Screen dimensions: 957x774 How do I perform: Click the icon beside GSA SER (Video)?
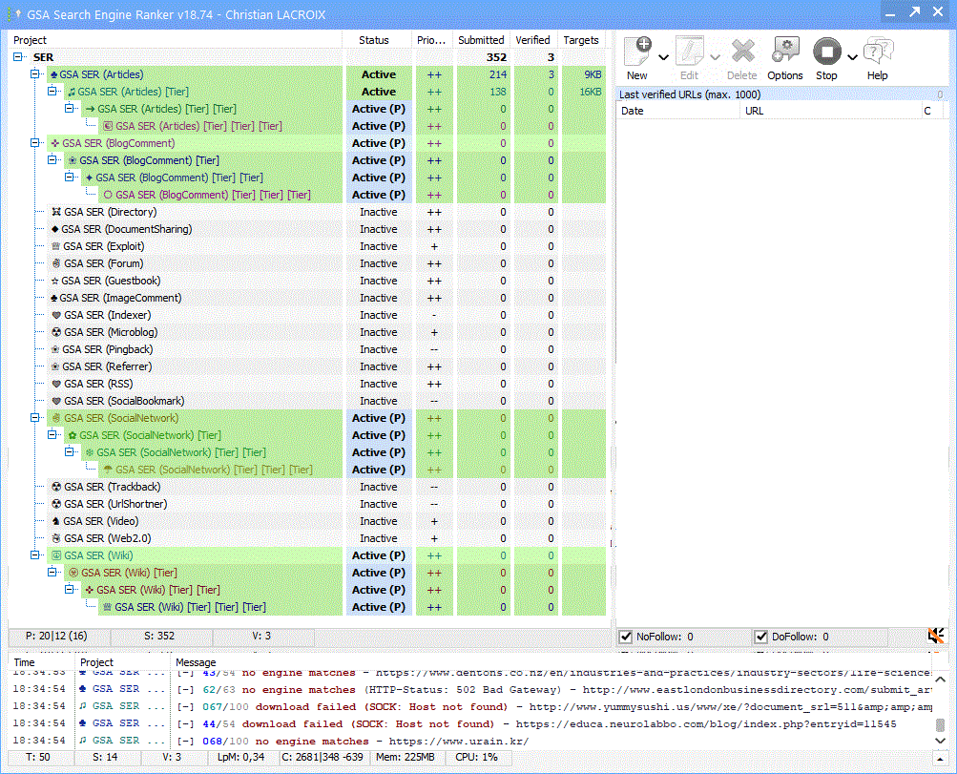(x=56, y=521)
